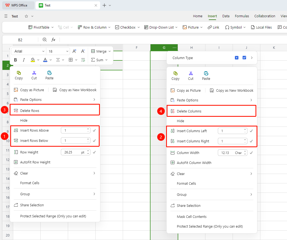Click Copy in the row context menu
The image size is (287, 240).
(x=19, y=75)
